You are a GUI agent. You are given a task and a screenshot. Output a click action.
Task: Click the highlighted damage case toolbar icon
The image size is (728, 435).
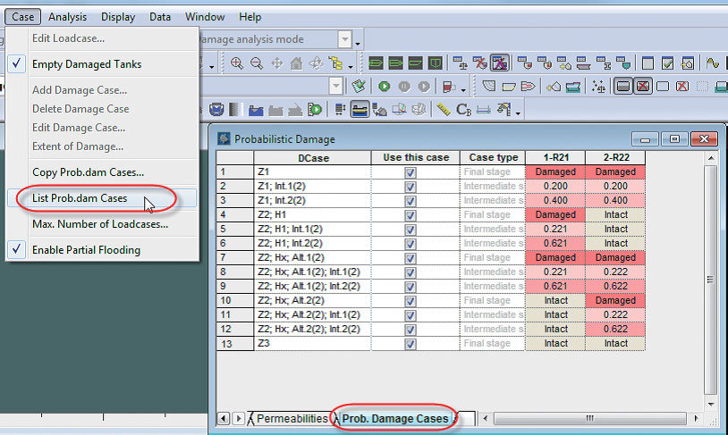(x=500, y=63)
